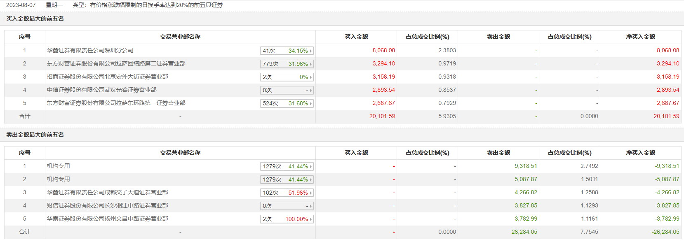The width and height of the screenshot is (684, 242).
Task: Expand the 524次 31.68% stats dropdown
Action: tap(287, 103)
